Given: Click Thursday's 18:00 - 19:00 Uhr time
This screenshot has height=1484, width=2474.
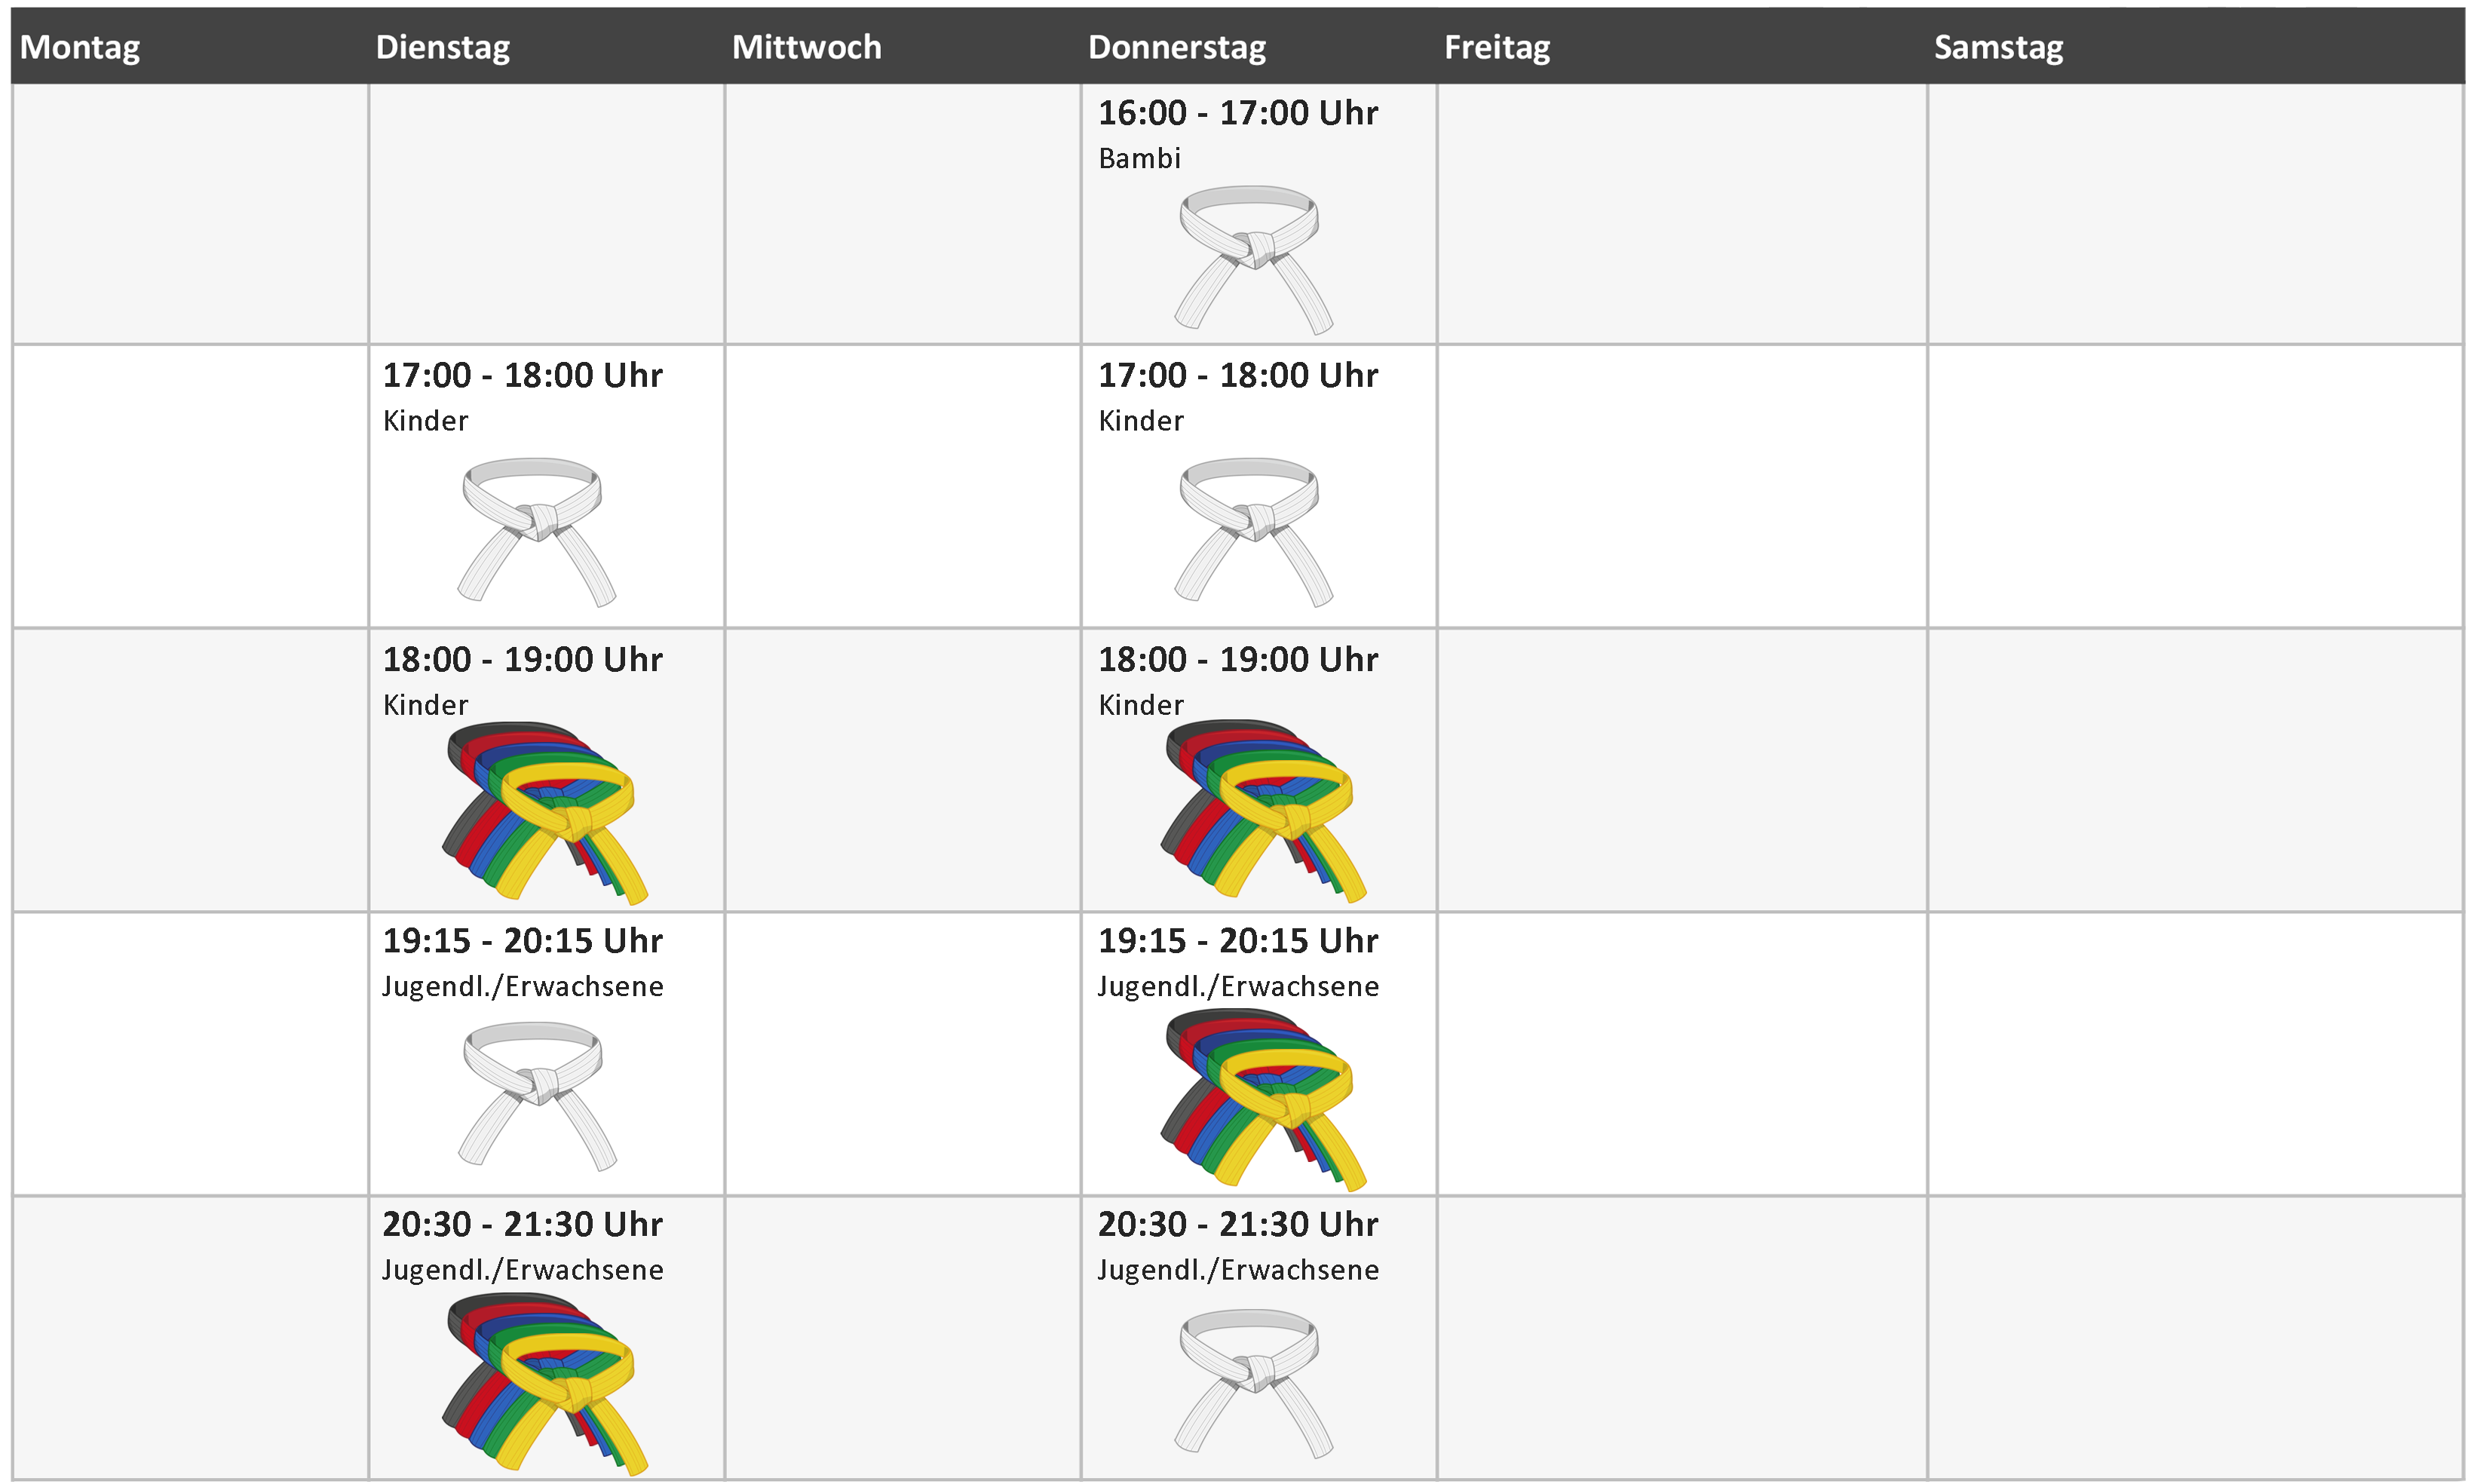Looking at the screenshot, I should pyautogui.click(x=1237, y=659).
